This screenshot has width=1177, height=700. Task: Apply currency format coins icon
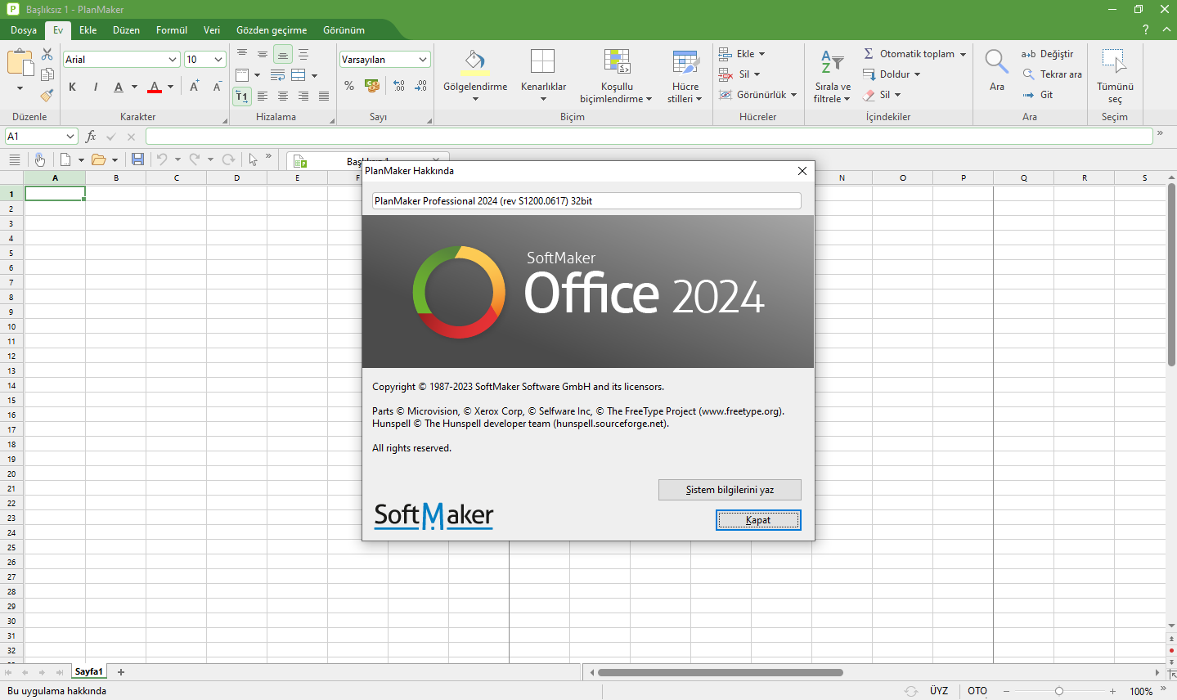click(x=372, y=86)
